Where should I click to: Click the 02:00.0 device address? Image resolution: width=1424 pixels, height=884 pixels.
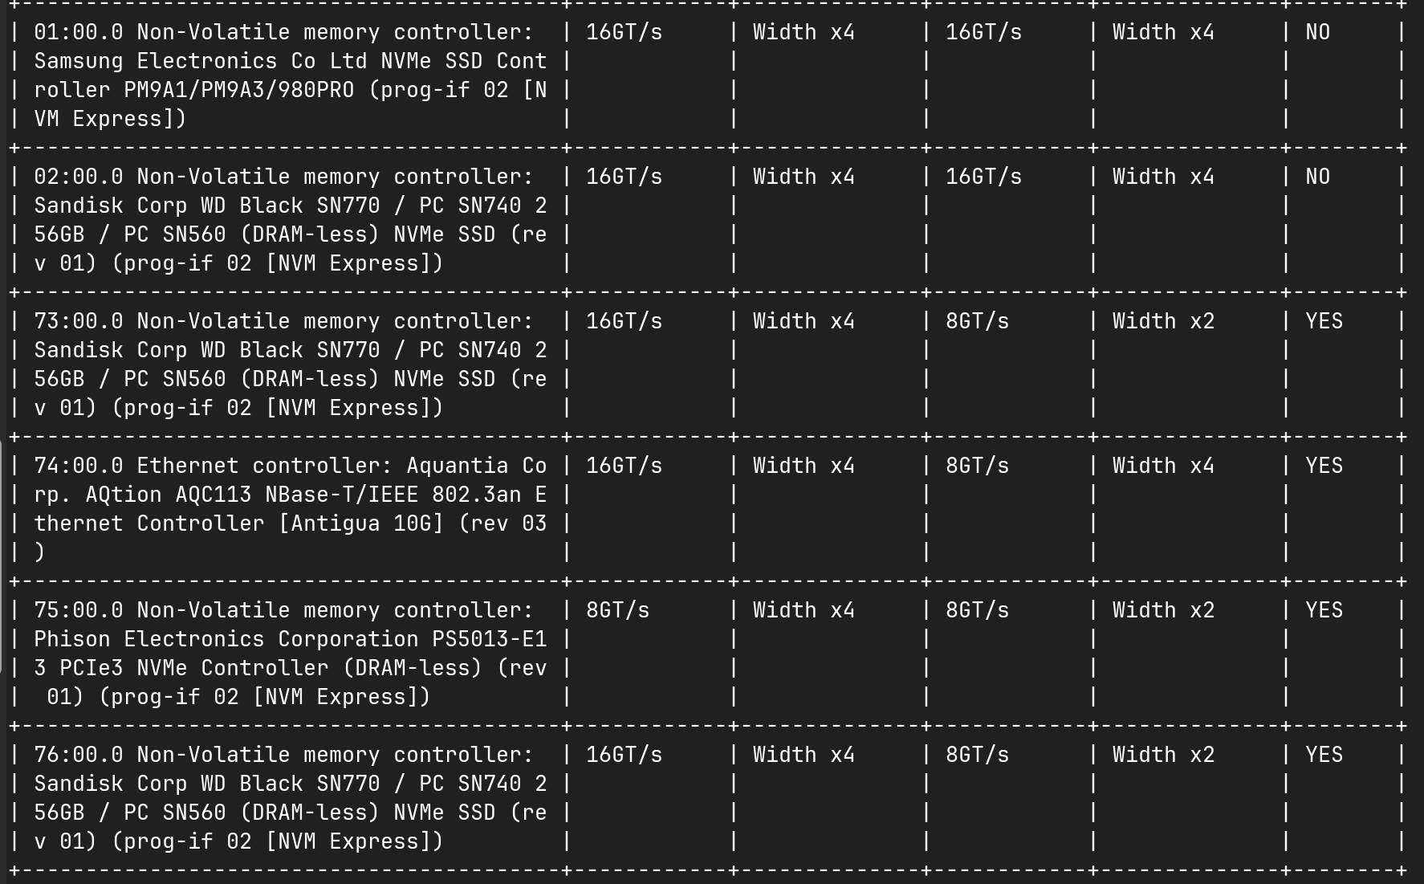(x=79, y=177)
